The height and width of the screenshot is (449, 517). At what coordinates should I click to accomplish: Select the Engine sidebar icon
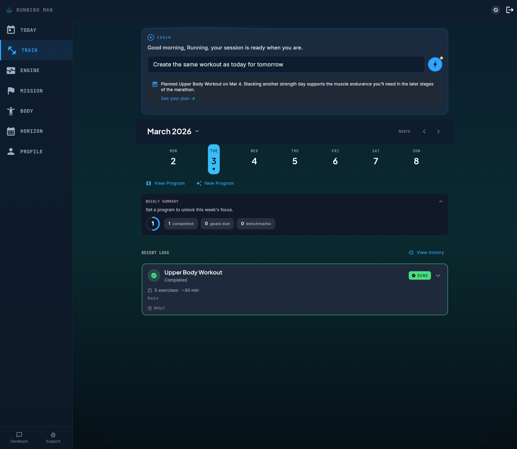click(x=11, y=70)
